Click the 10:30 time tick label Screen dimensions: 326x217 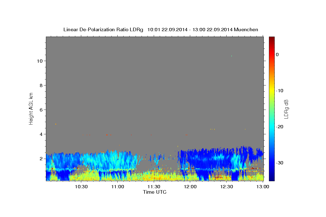[x=81, y=187]
